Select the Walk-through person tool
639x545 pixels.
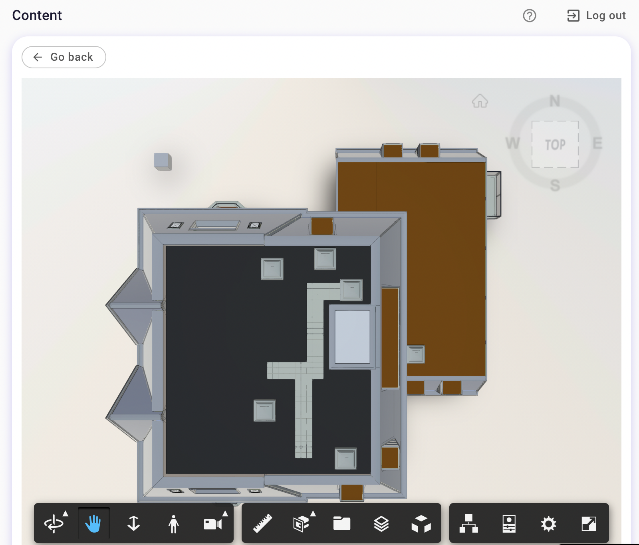point(174,524)
